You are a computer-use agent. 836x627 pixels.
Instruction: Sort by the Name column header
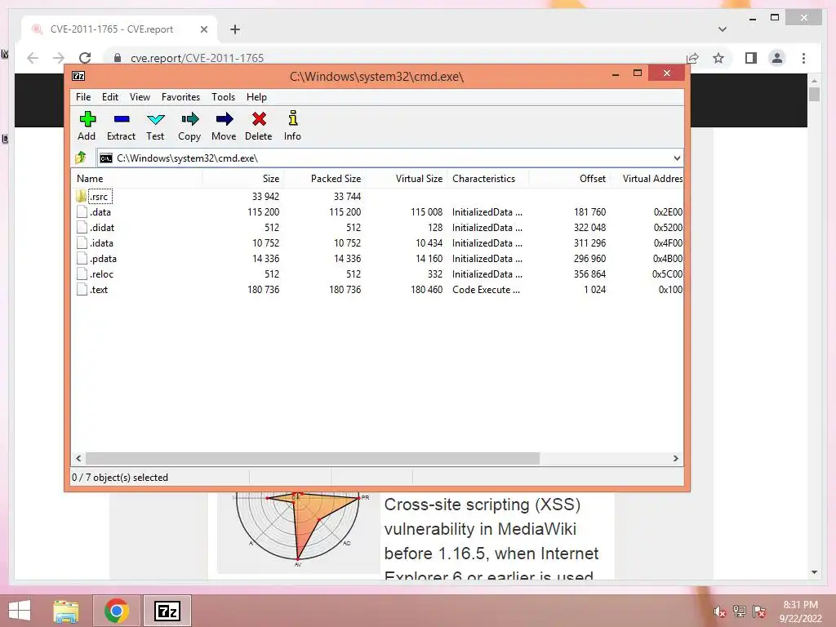(136, 179)
